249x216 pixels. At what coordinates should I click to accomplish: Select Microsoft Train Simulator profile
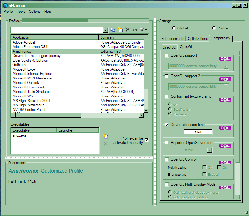tap(78, 92)
